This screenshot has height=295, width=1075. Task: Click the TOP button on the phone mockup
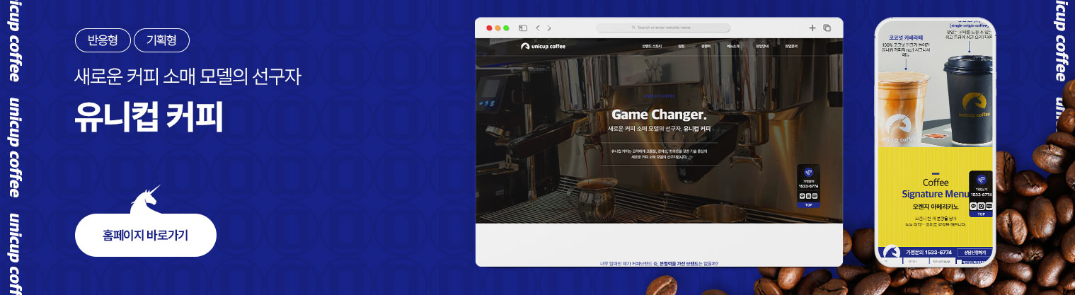[980, 214]
